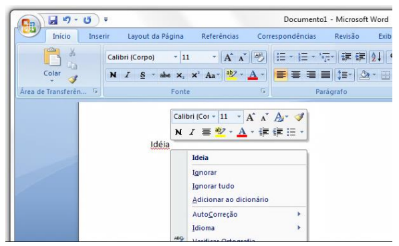Open the Fonte dialog launcher

coord(263,91)
